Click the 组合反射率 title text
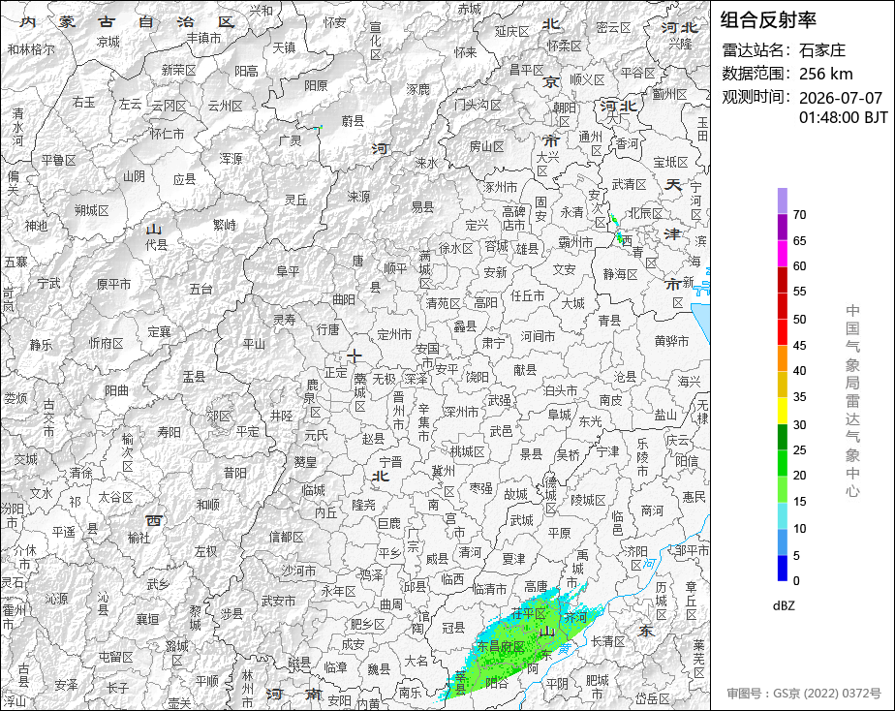This screenshot has height=711, width=895. (768, 20)
